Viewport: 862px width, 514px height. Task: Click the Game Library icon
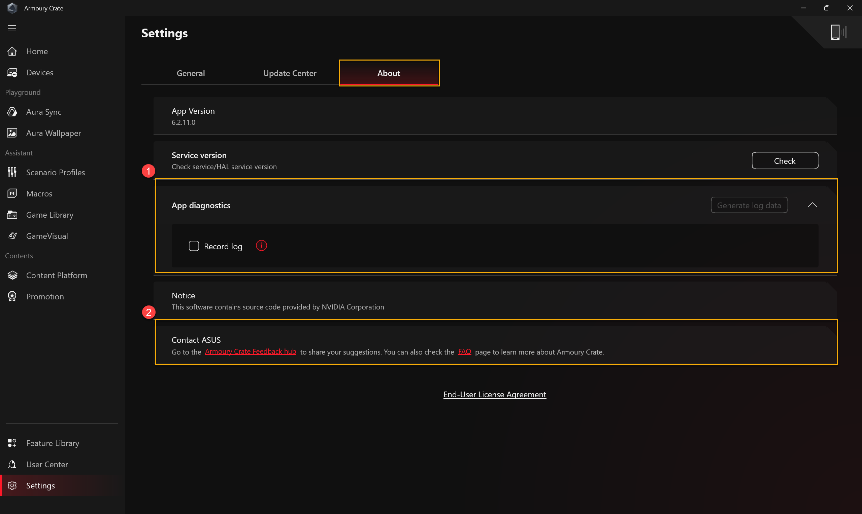tap(12, 215)
